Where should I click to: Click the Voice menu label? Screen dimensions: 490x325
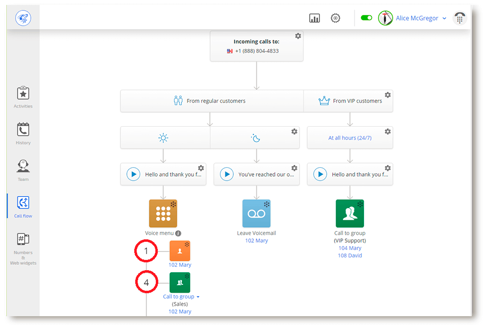[159, 233]
